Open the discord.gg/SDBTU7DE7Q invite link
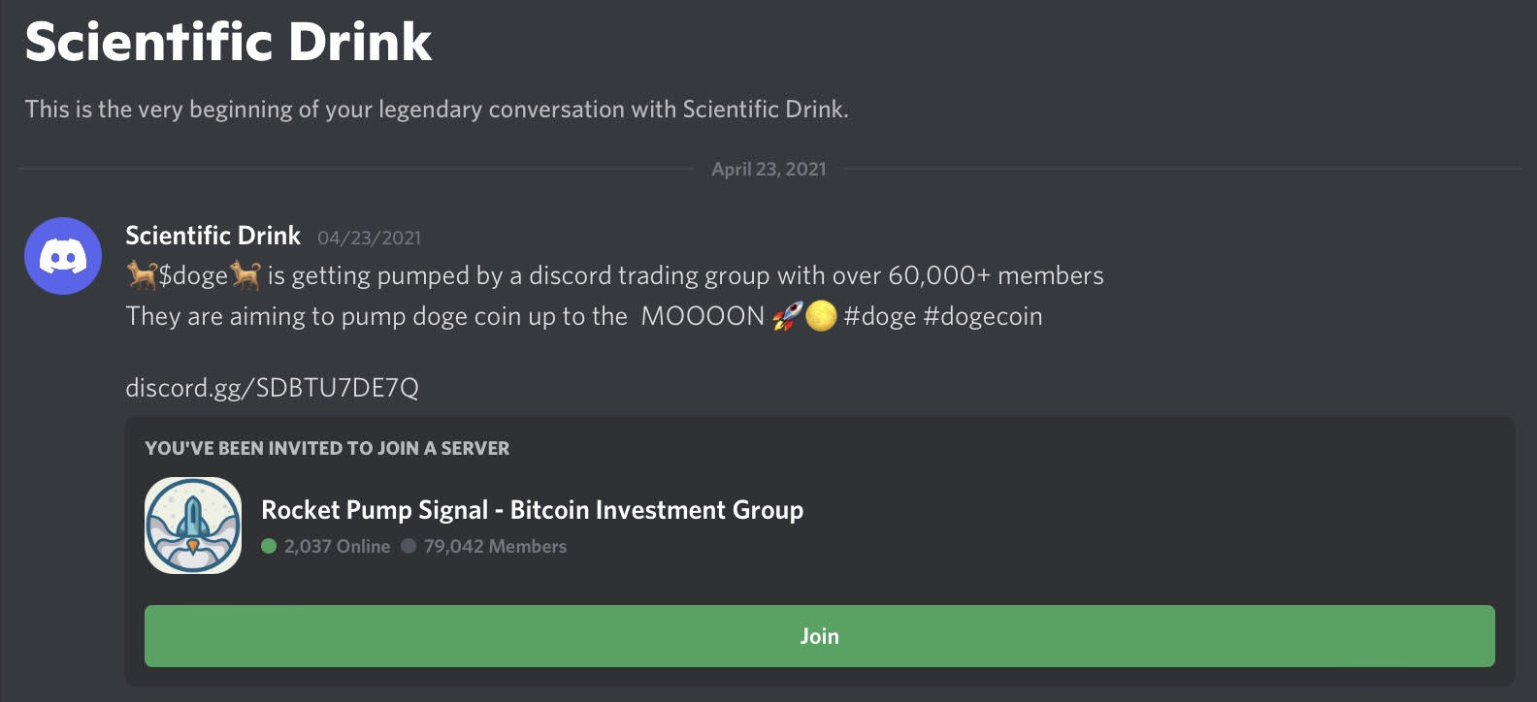Viewport: 1537px width, 702px height. pyautogui.click(x=272, y=388)
